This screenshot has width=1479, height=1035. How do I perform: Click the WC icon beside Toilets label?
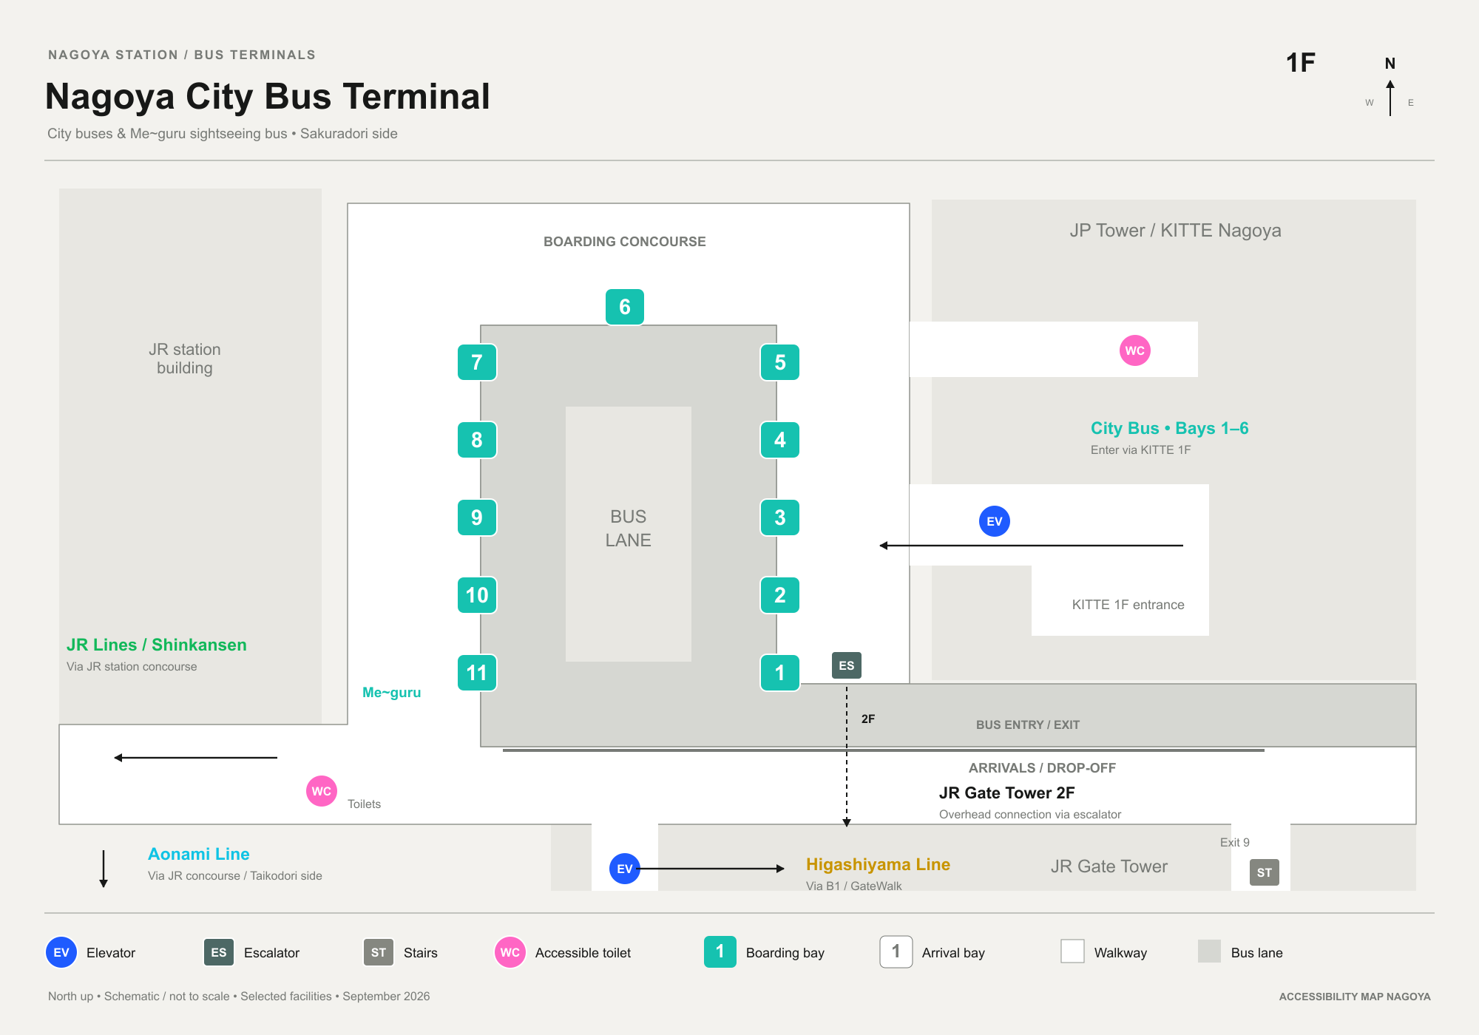[322, 791]
